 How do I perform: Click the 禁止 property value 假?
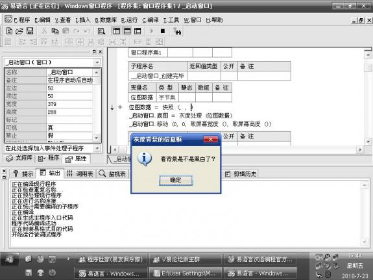pos(69,136)
